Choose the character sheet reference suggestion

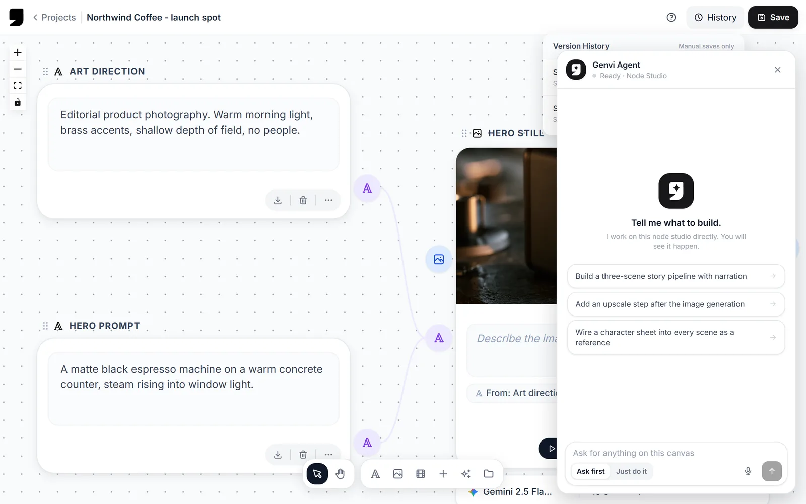pyautogui.click(x=676, y=338)
